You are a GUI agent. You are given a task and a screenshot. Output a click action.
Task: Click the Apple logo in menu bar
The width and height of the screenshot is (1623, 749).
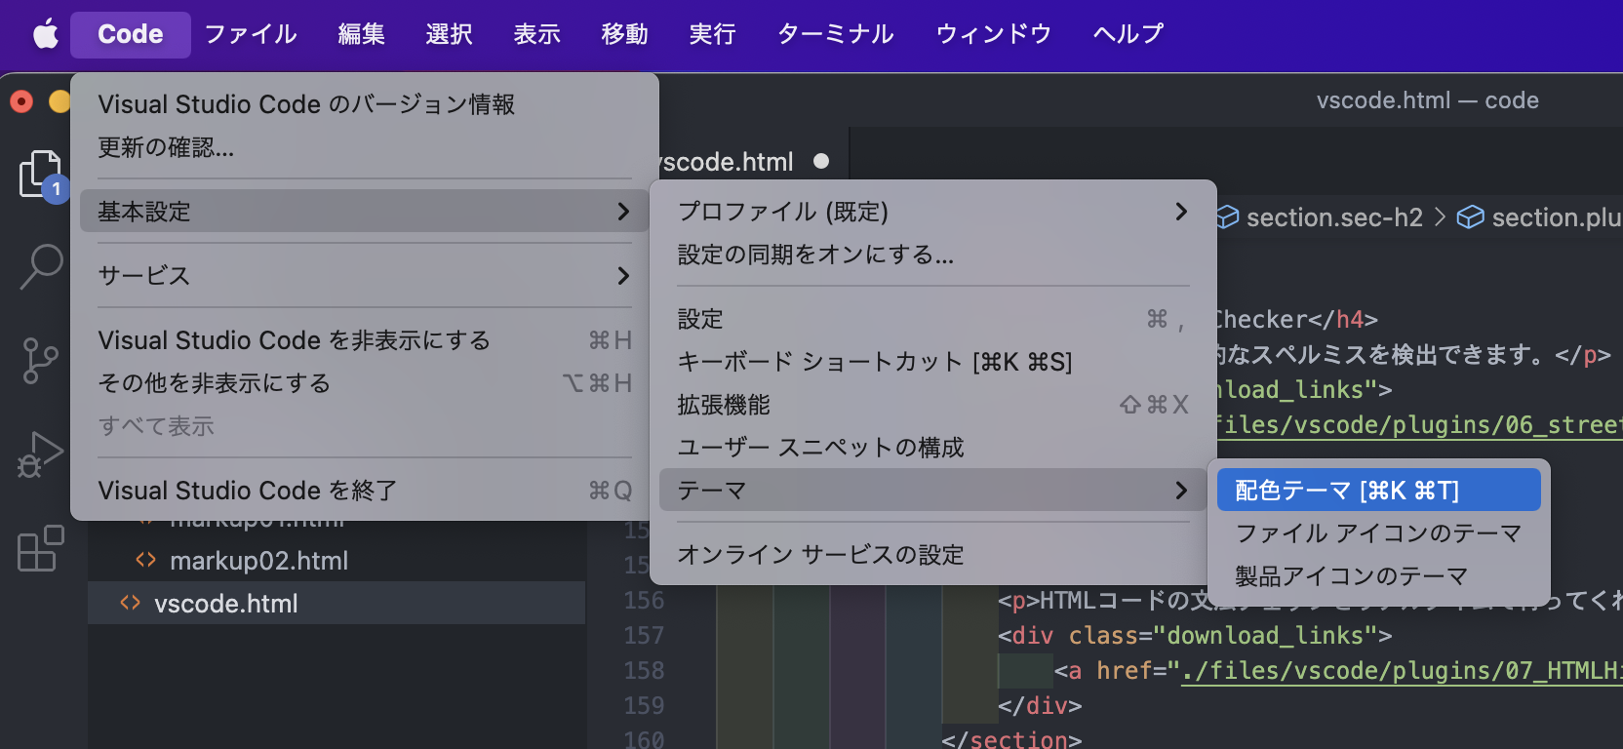click(x=46, y=35)
